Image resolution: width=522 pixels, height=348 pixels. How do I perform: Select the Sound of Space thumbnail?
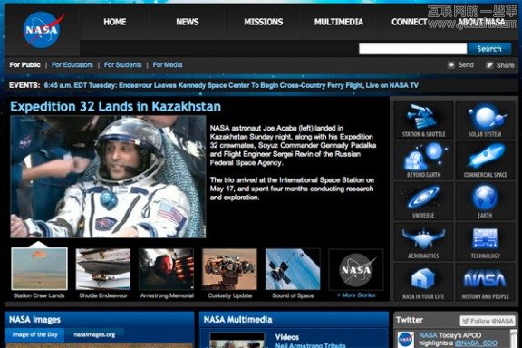click(x=293, y=269)
